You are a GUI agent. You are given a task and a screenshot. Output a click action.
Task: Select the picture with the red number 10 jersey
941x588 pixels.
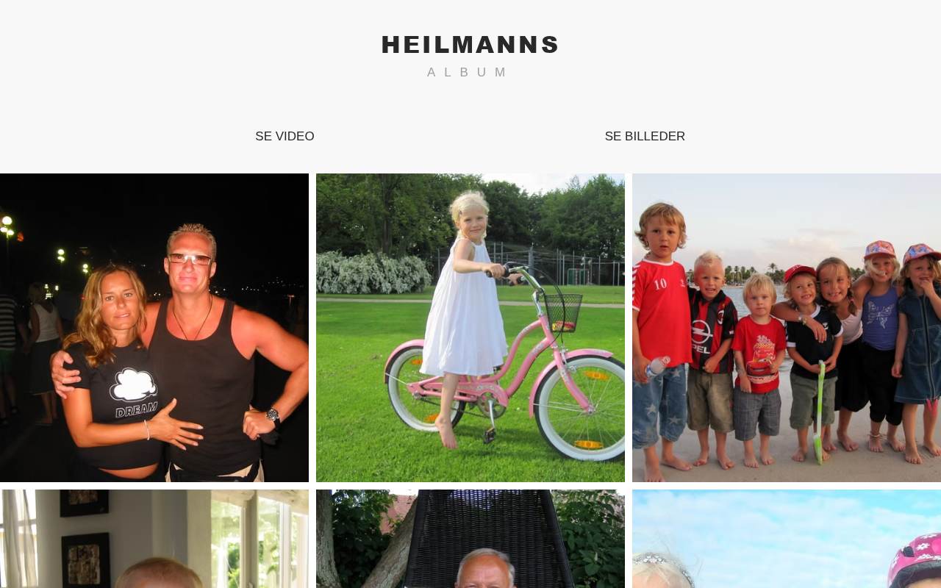tap(787, 328)
